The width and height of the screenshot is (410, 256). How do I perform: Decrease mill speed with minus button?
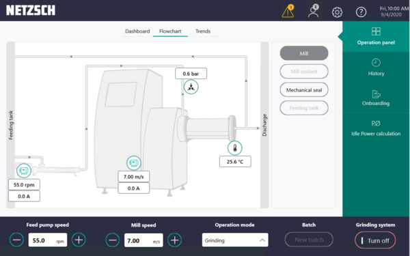[x=113, y=240]
